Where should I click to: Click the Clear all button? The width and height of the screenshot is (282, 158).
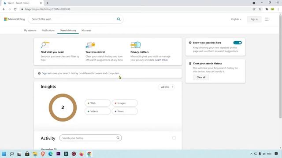click(201, 77)
